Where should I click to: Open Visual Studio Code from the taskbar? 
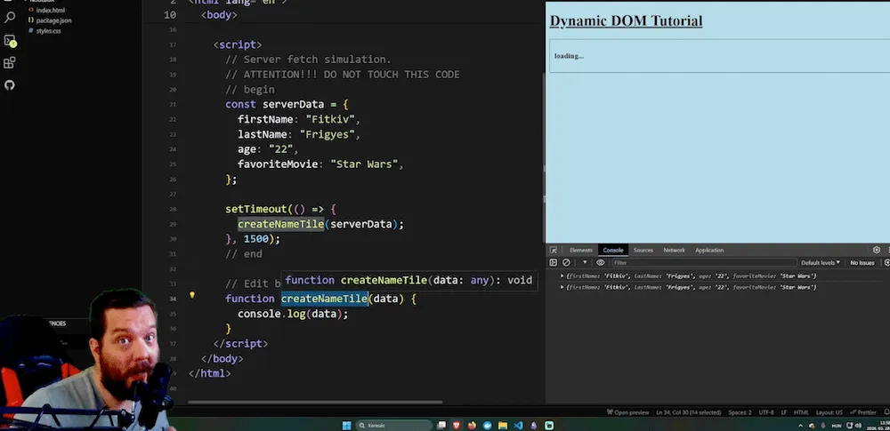(x=518, y=426)
